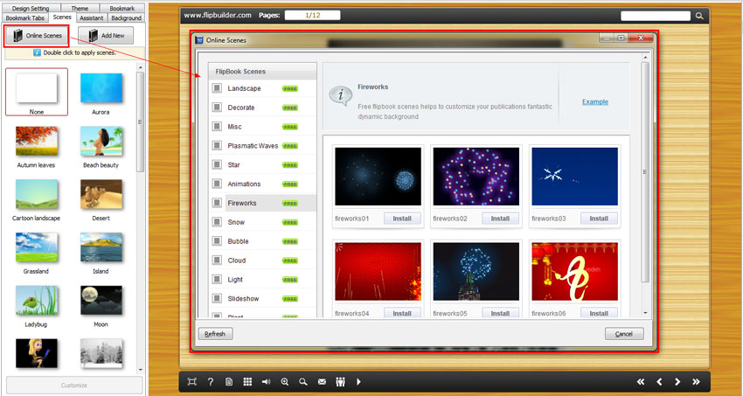Image resolution: width=743 pixels, height=396 pixels.
Task: Toggle fullscreen mode in bottom toolbar
Action: point(192,382)
